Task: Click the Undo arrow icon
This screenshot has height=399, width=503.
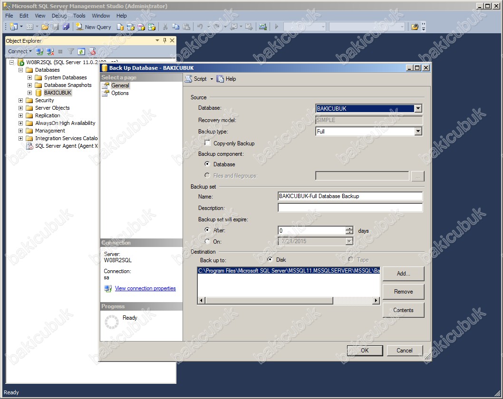Action: point(200,27)
